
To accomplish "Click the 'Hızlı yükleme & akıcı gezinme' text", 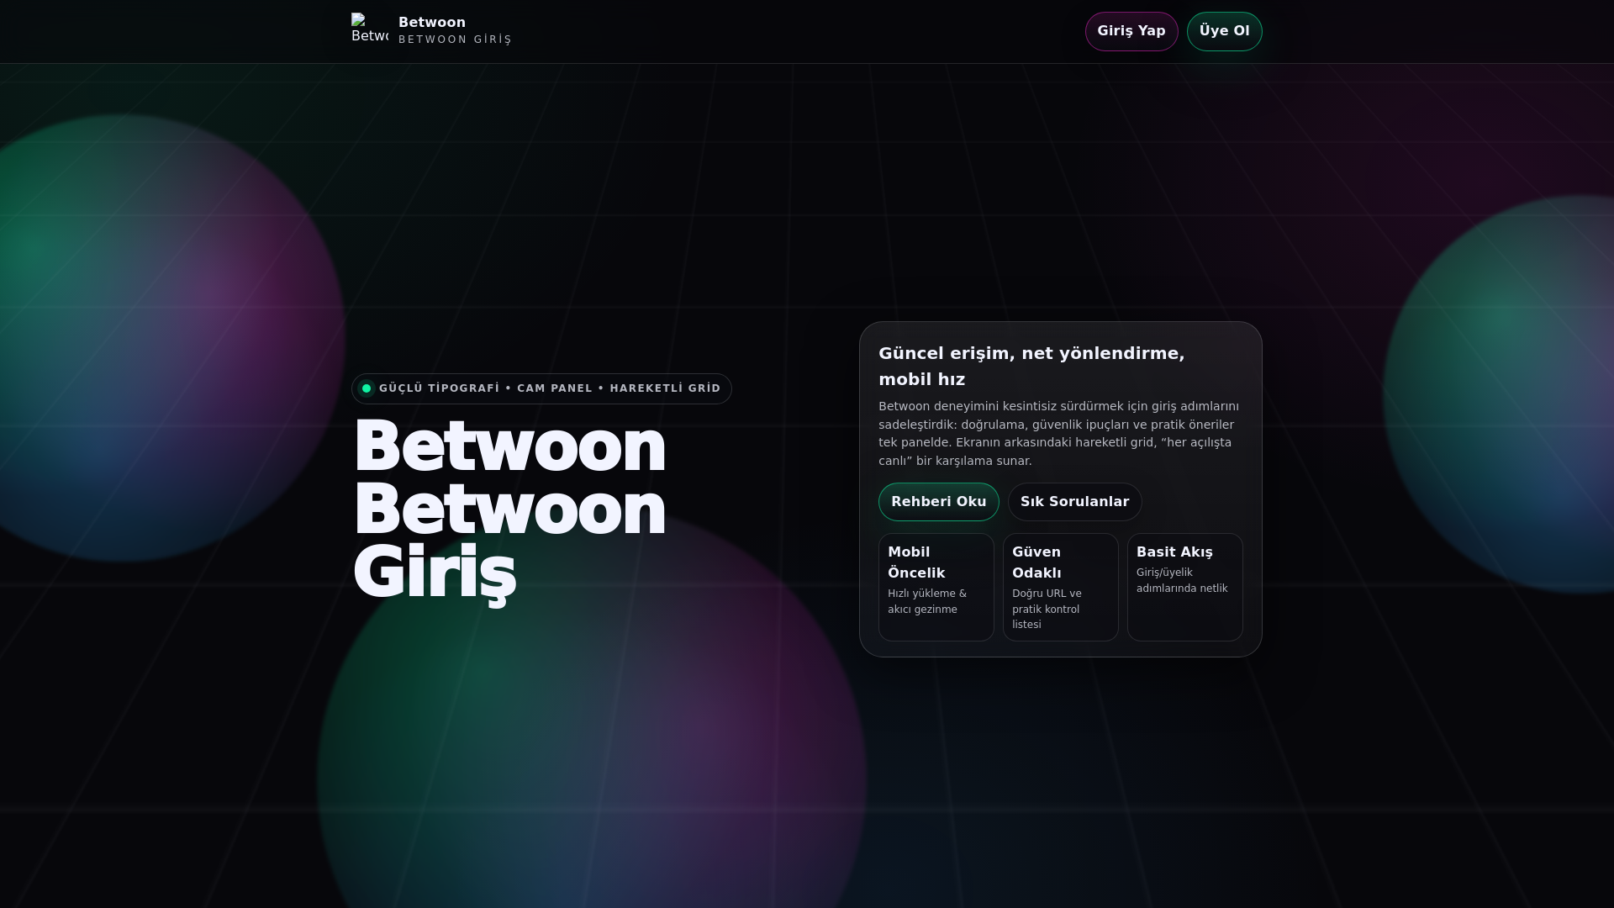I will tap(927, 601).
